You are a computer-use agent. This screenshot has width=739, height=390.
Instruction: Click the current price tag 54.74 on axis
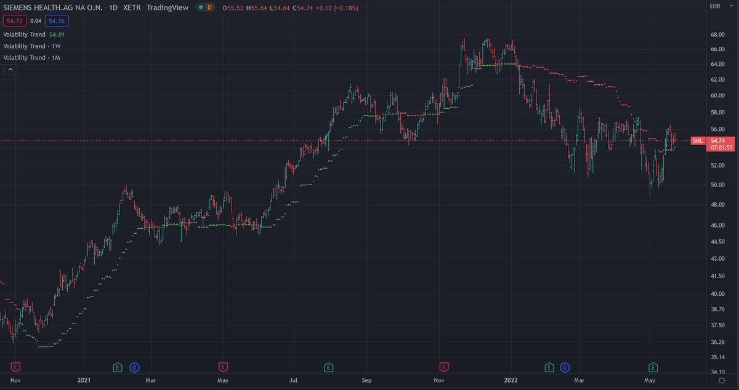click(719, 141)
